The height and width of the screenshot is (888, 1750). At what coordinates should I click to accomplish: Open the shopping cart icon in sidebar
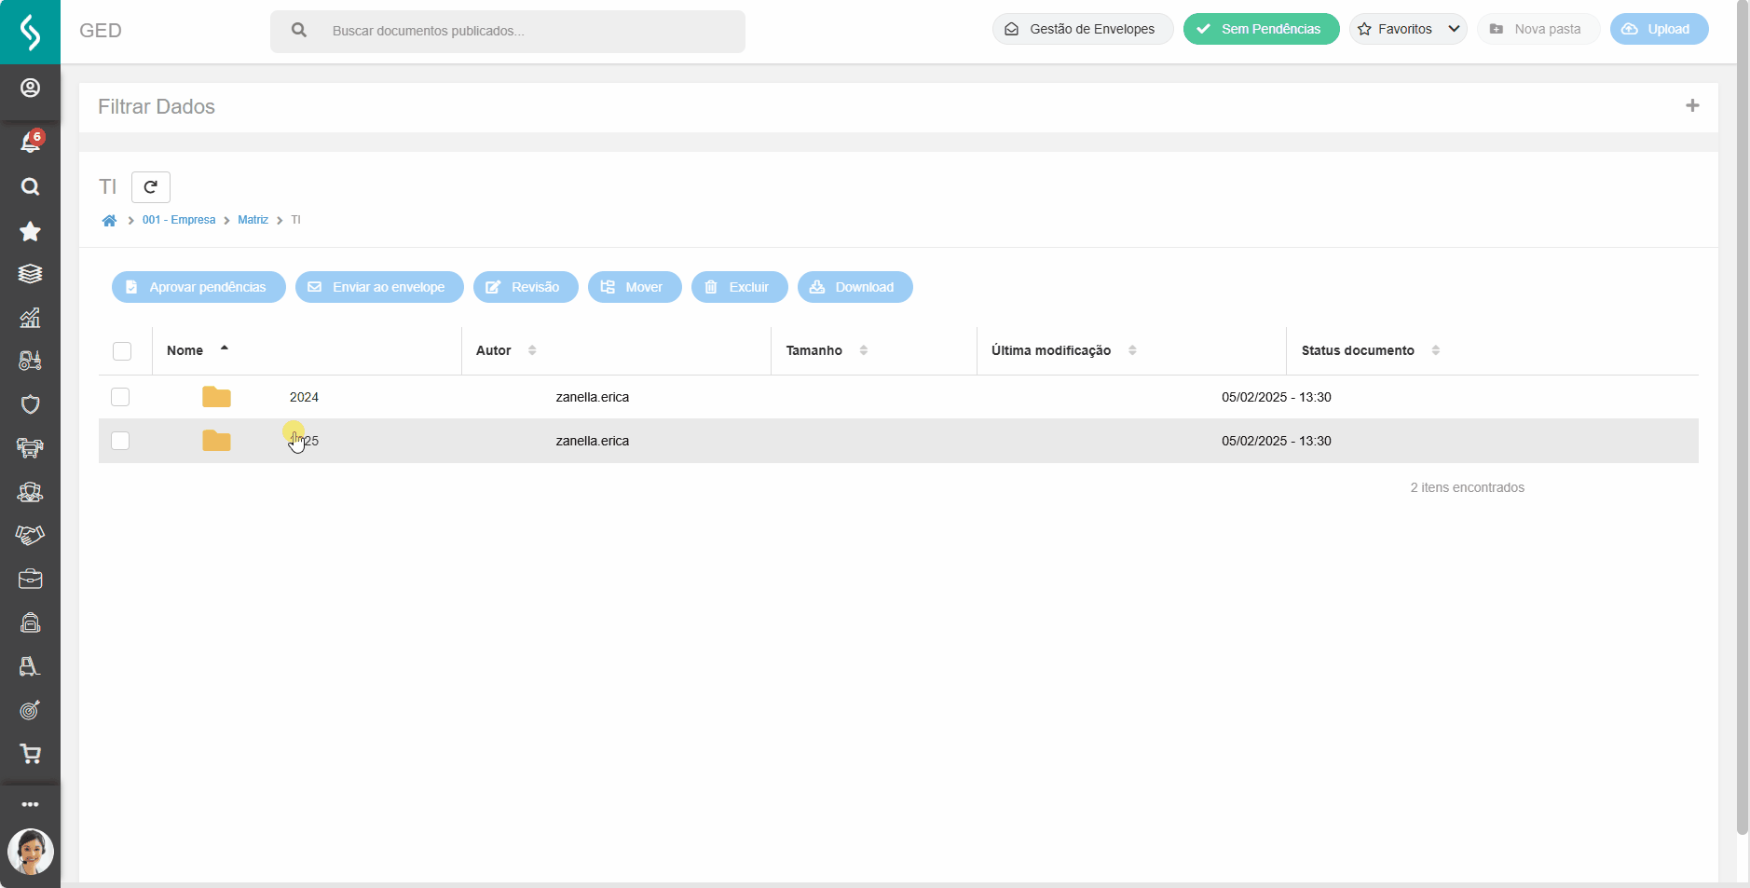[x=30, y=754]
